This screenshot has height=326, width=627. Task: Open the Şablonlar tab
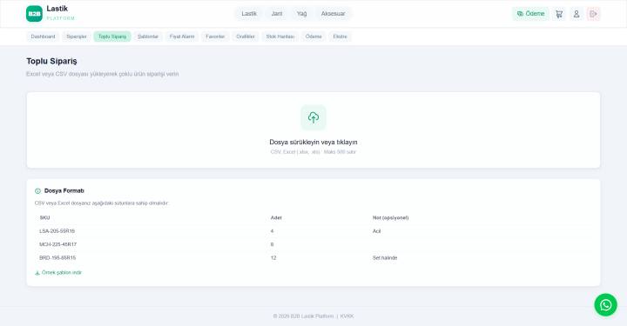click(x=148, y=37)
